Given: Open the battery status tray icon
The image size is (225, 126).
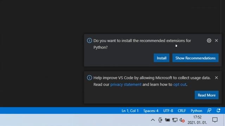Looking at the screenshot, I should click(x=167, y=120).
